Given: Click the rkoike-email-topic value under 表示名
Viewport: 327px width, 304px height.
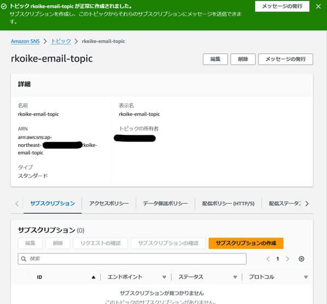Looking at the screenshot, I should pyautogui.click(x=140, y=114).
